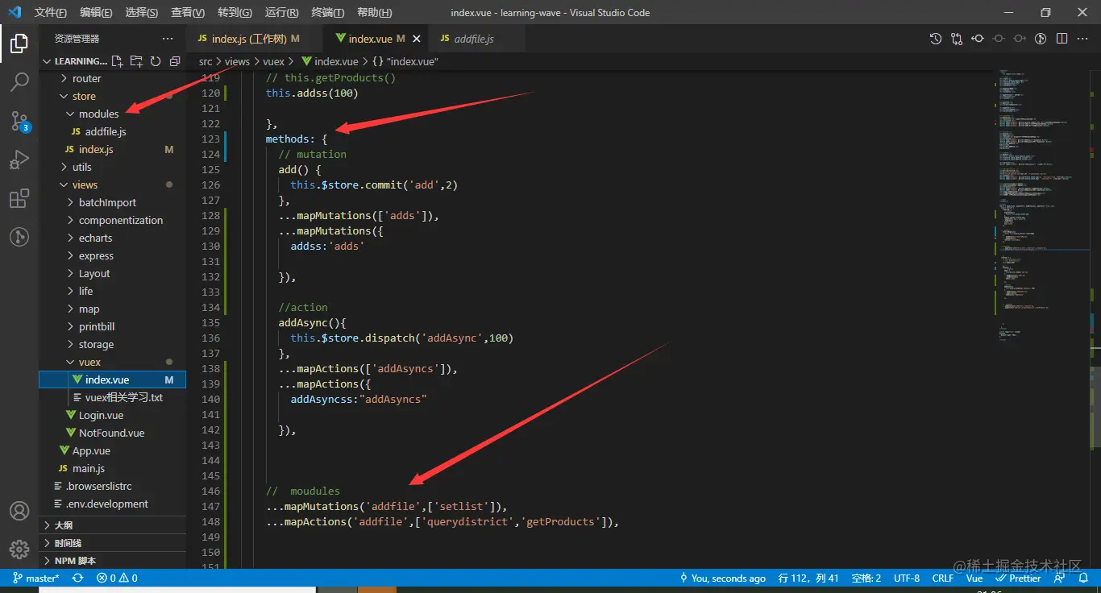Open errors and warnings count in status bar
This screenshot has height=593, width=1101.
point(117,578)
